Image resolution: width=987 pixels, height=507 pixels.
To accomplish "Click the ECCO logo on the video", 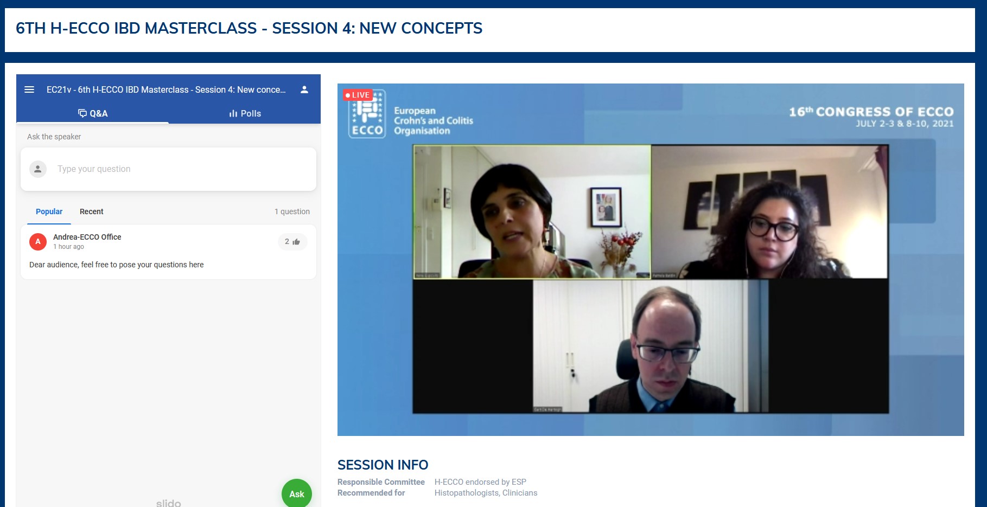I will click(x=367, y=115).
